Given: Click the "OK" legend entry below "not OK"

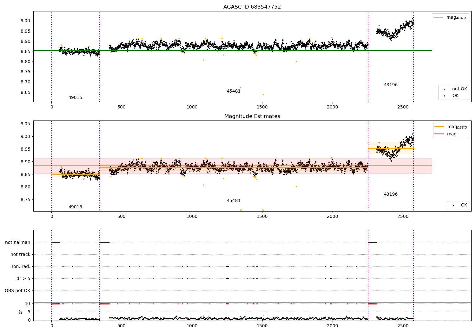Looking at the screenshot, I should (455, 96).
